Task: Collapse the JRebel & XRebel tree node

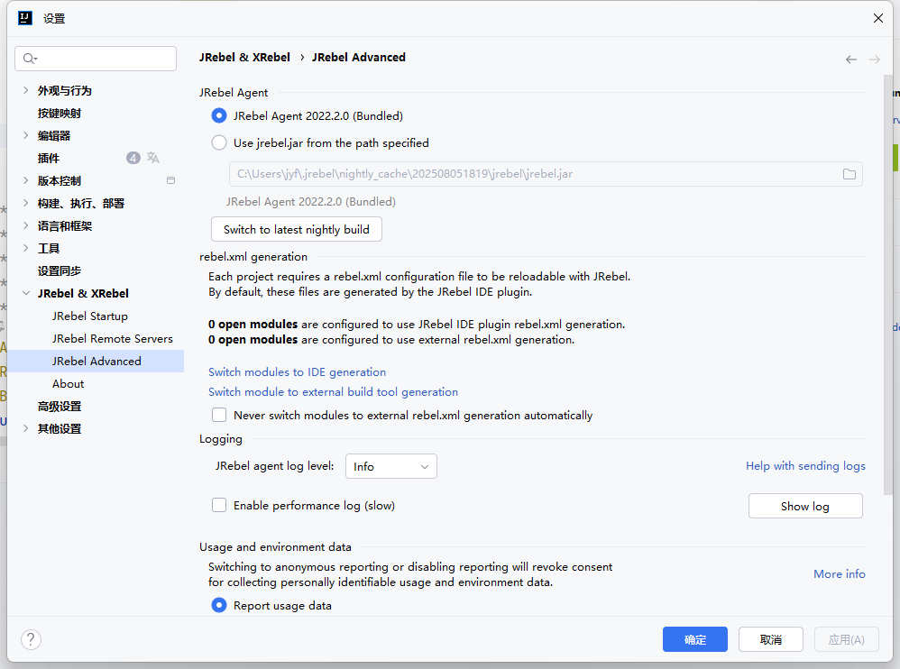Action: click(26, 293)
